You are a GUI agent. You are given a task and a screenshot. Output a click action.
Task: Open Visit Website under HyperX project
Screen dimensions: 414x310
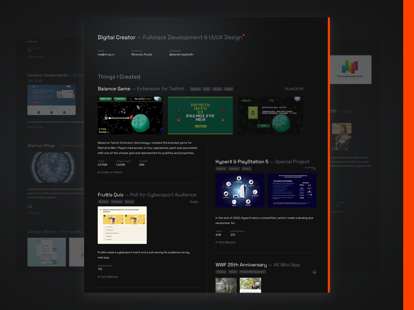click(227, 242)
